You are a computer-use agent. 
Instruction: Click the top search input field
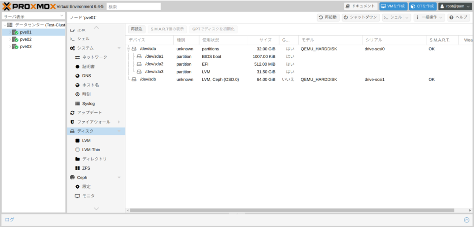point(134,6)
